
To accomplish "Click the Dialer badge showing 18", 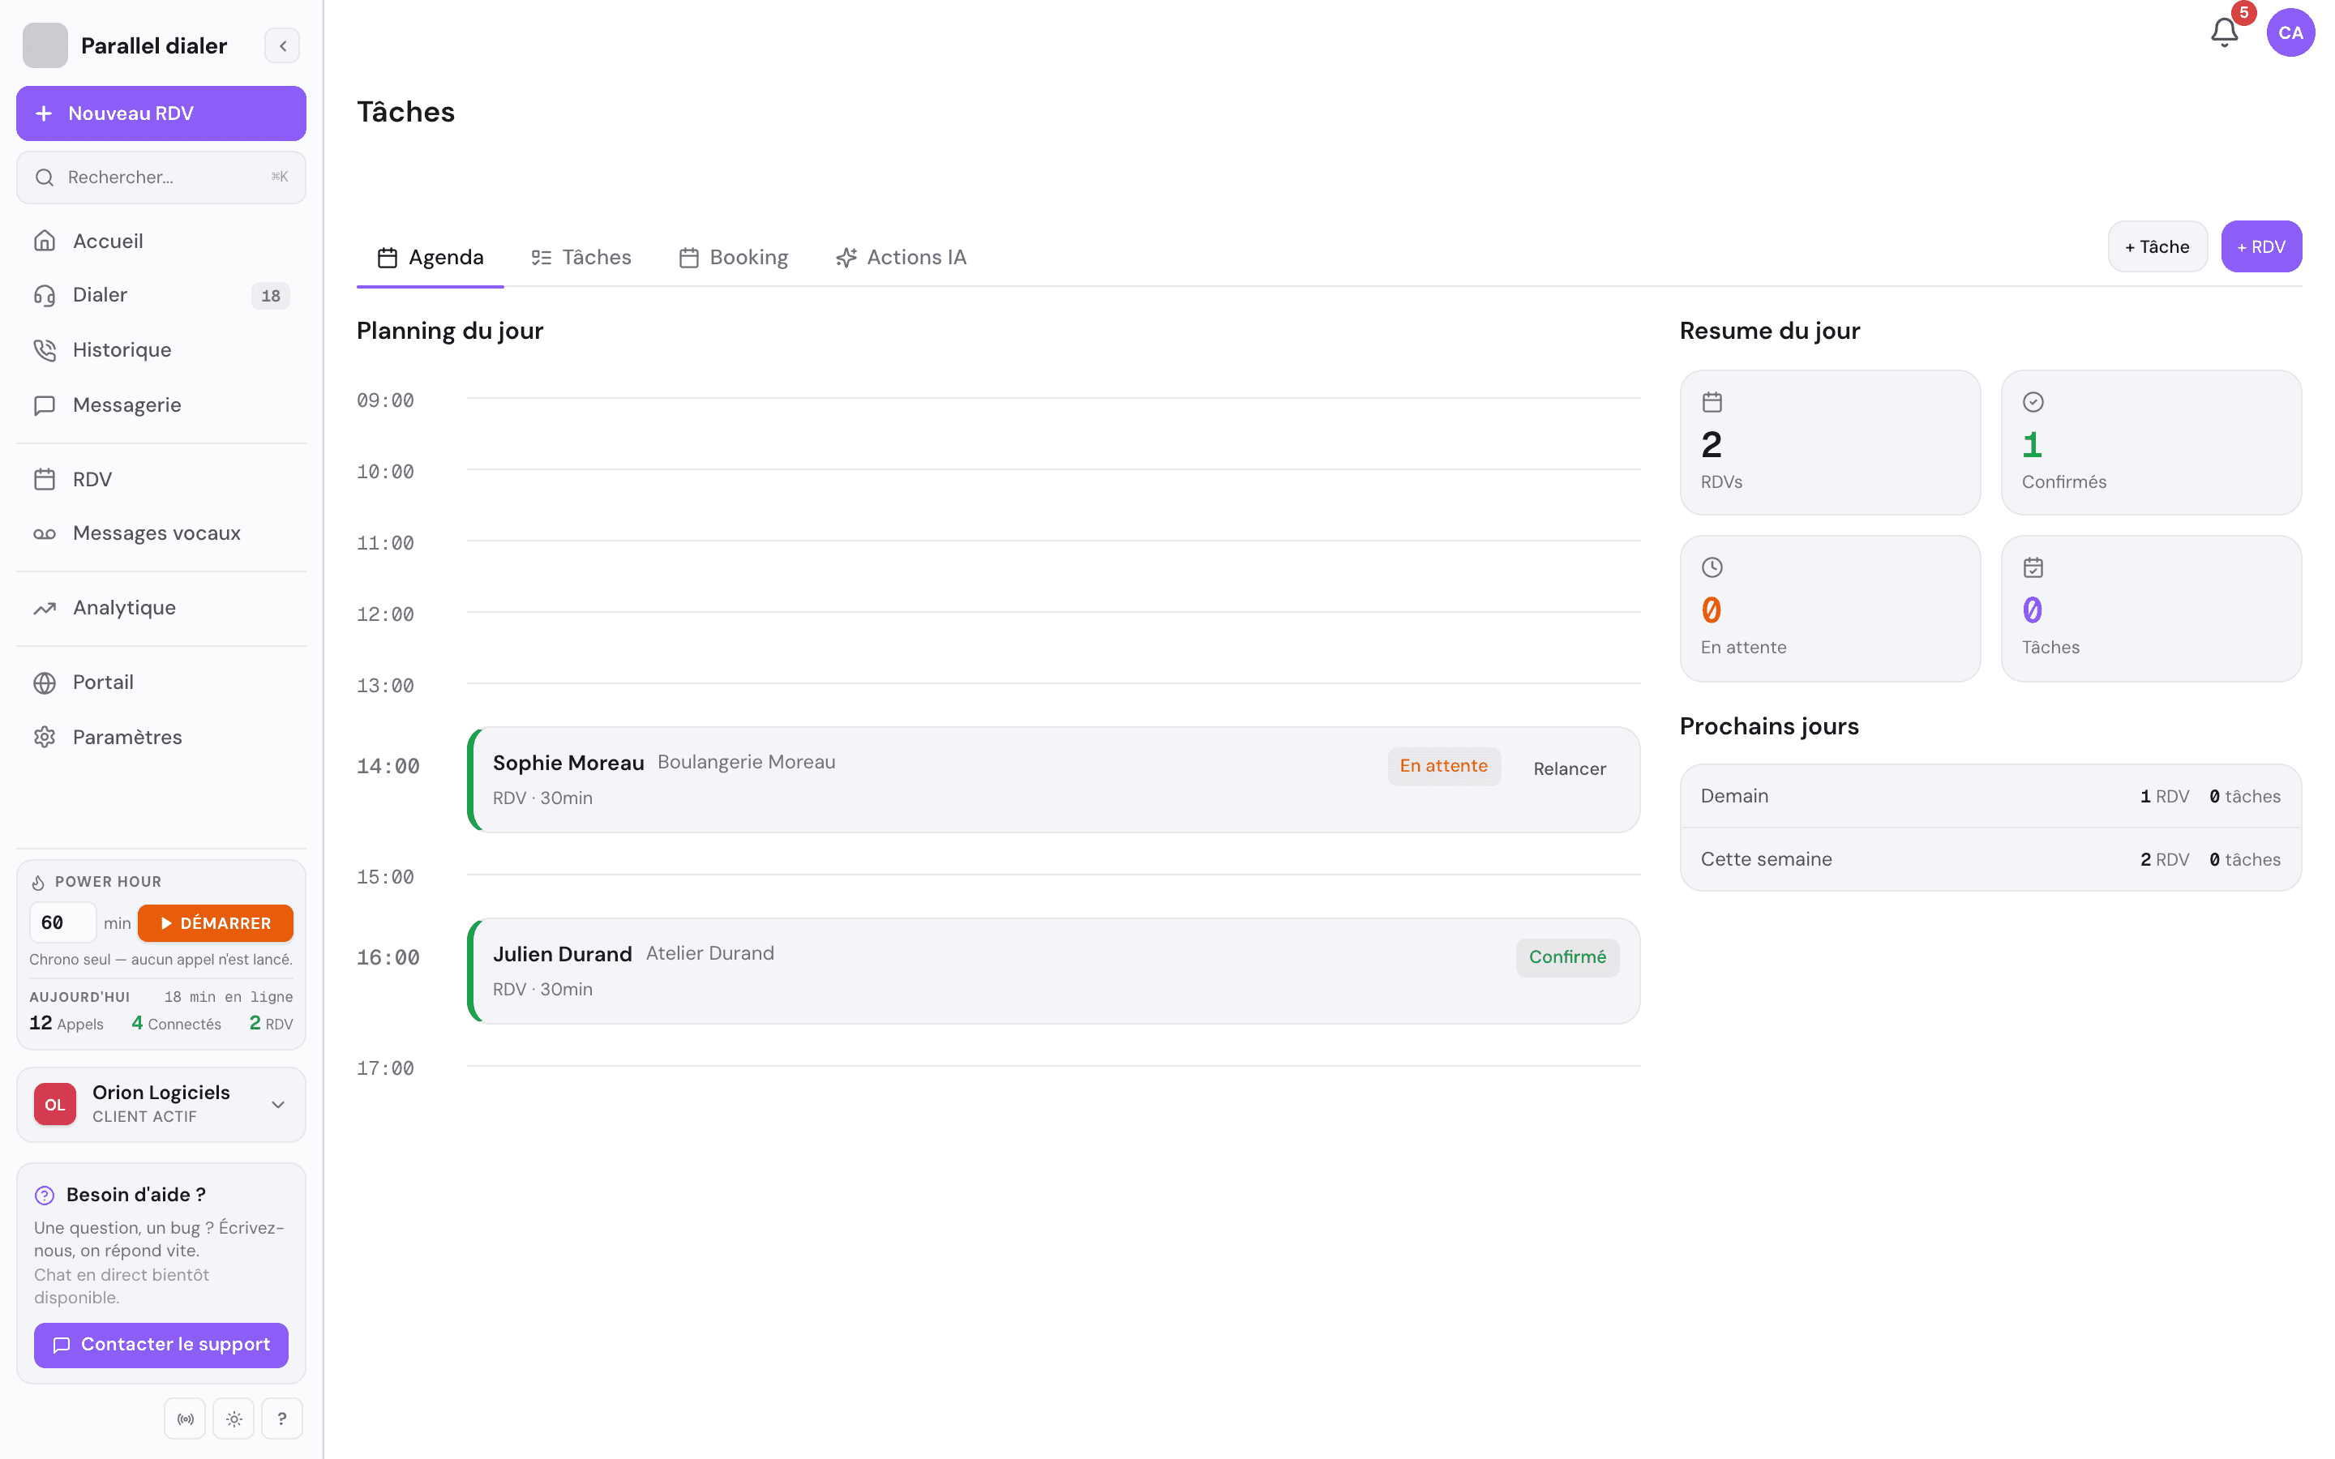I will pyautogui.click(x=270, y=296).
